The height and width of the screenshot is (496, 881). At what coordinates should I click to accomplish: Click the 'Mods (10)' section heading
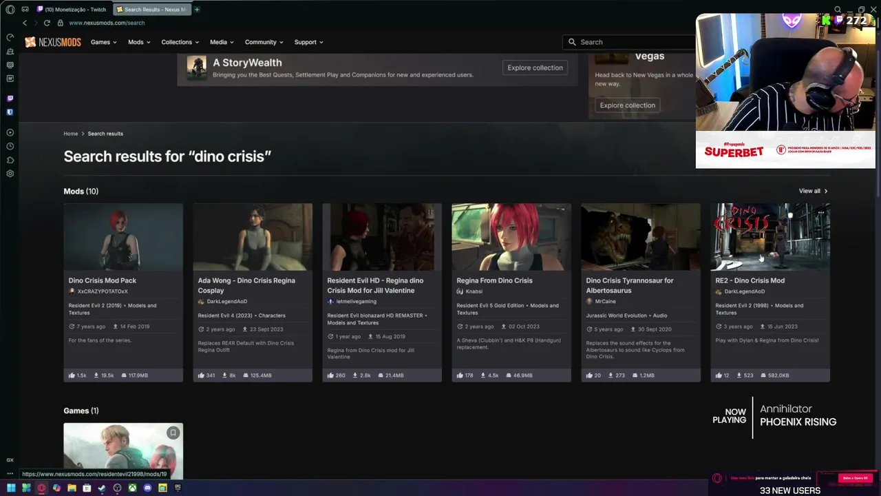pyautogui.click(x=81, y=191)
